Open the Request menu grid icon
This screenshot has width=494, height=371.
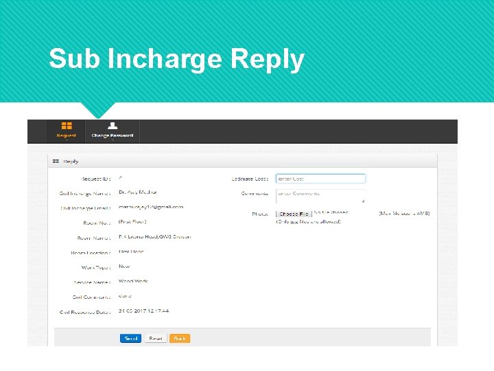pyautogui.click(x=67, y=126)
